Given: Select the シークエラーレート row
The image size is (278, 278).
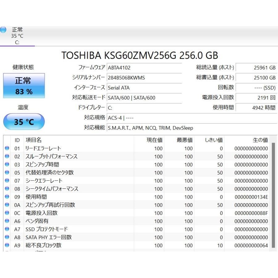Looking at the screenshot, I should (137, 181).
